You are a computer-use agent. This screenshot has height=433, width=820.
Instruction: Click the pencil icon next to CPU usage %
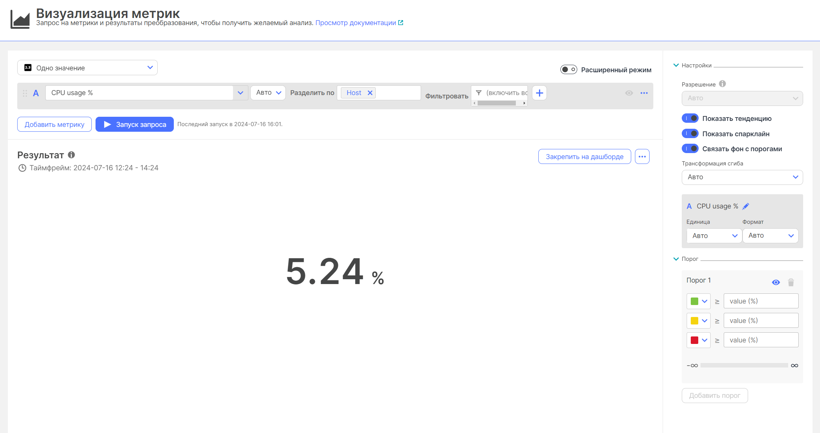(745, 206)
